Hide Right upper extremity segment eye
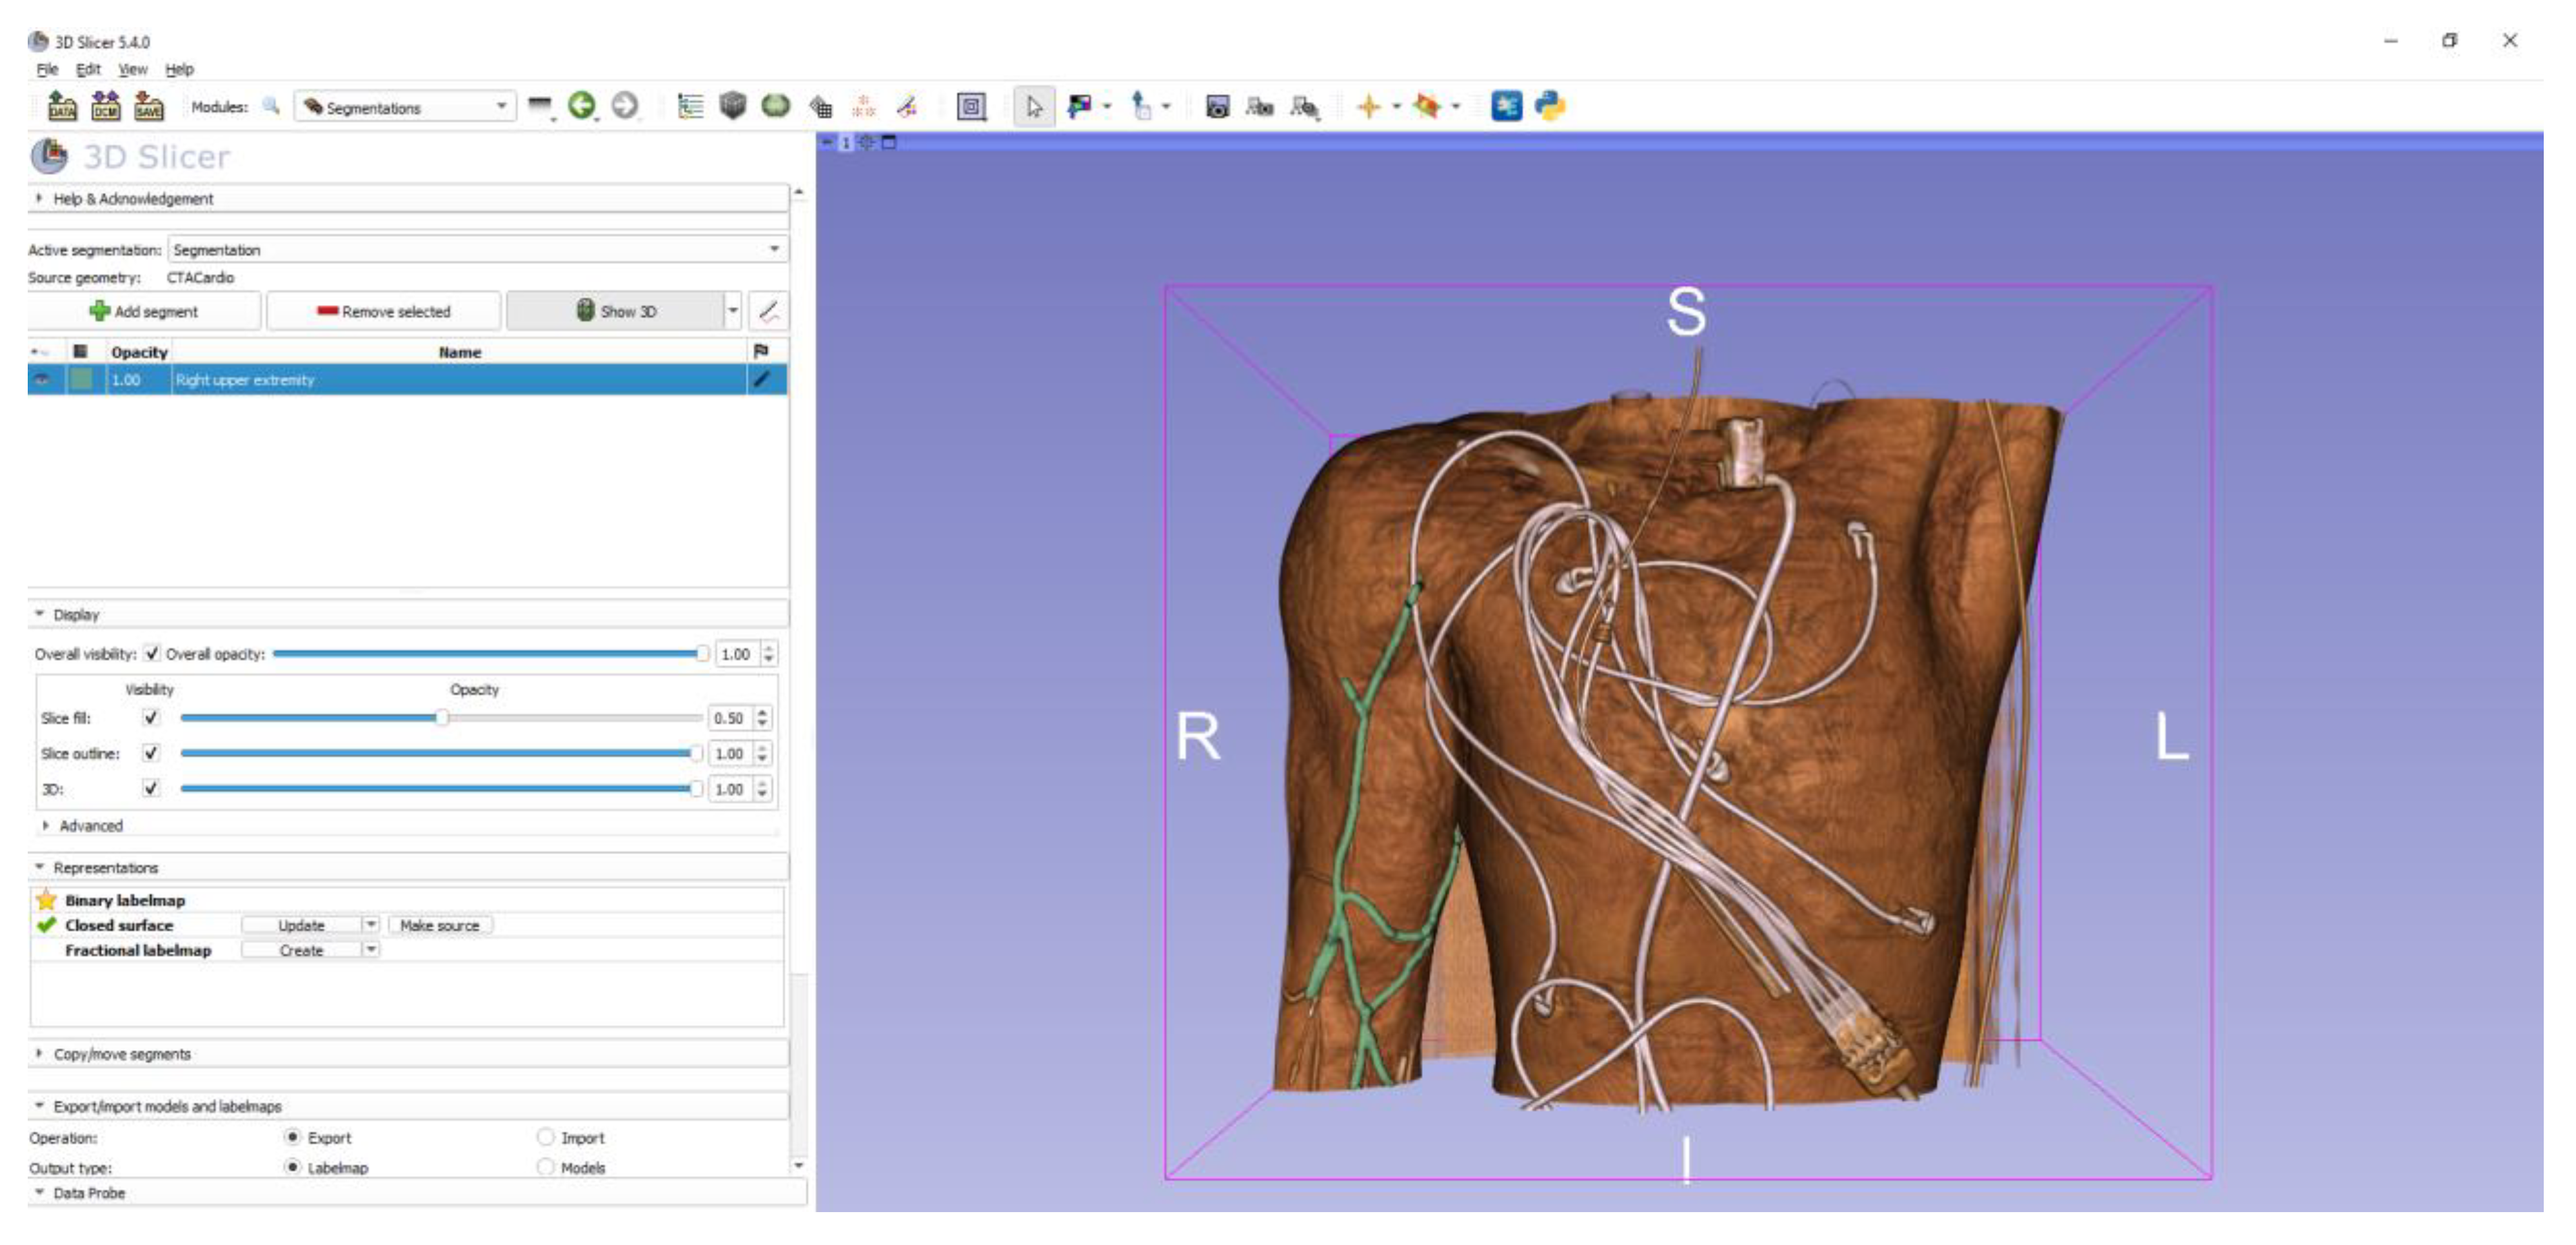Image resolution: width=2576 pixels, height=1245 pixels. (42, 380)
